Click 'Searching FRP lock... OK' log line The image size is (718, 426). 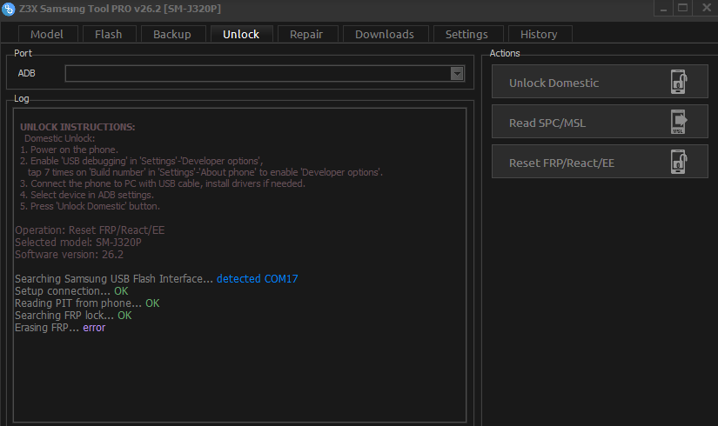(x=73, y=316)
